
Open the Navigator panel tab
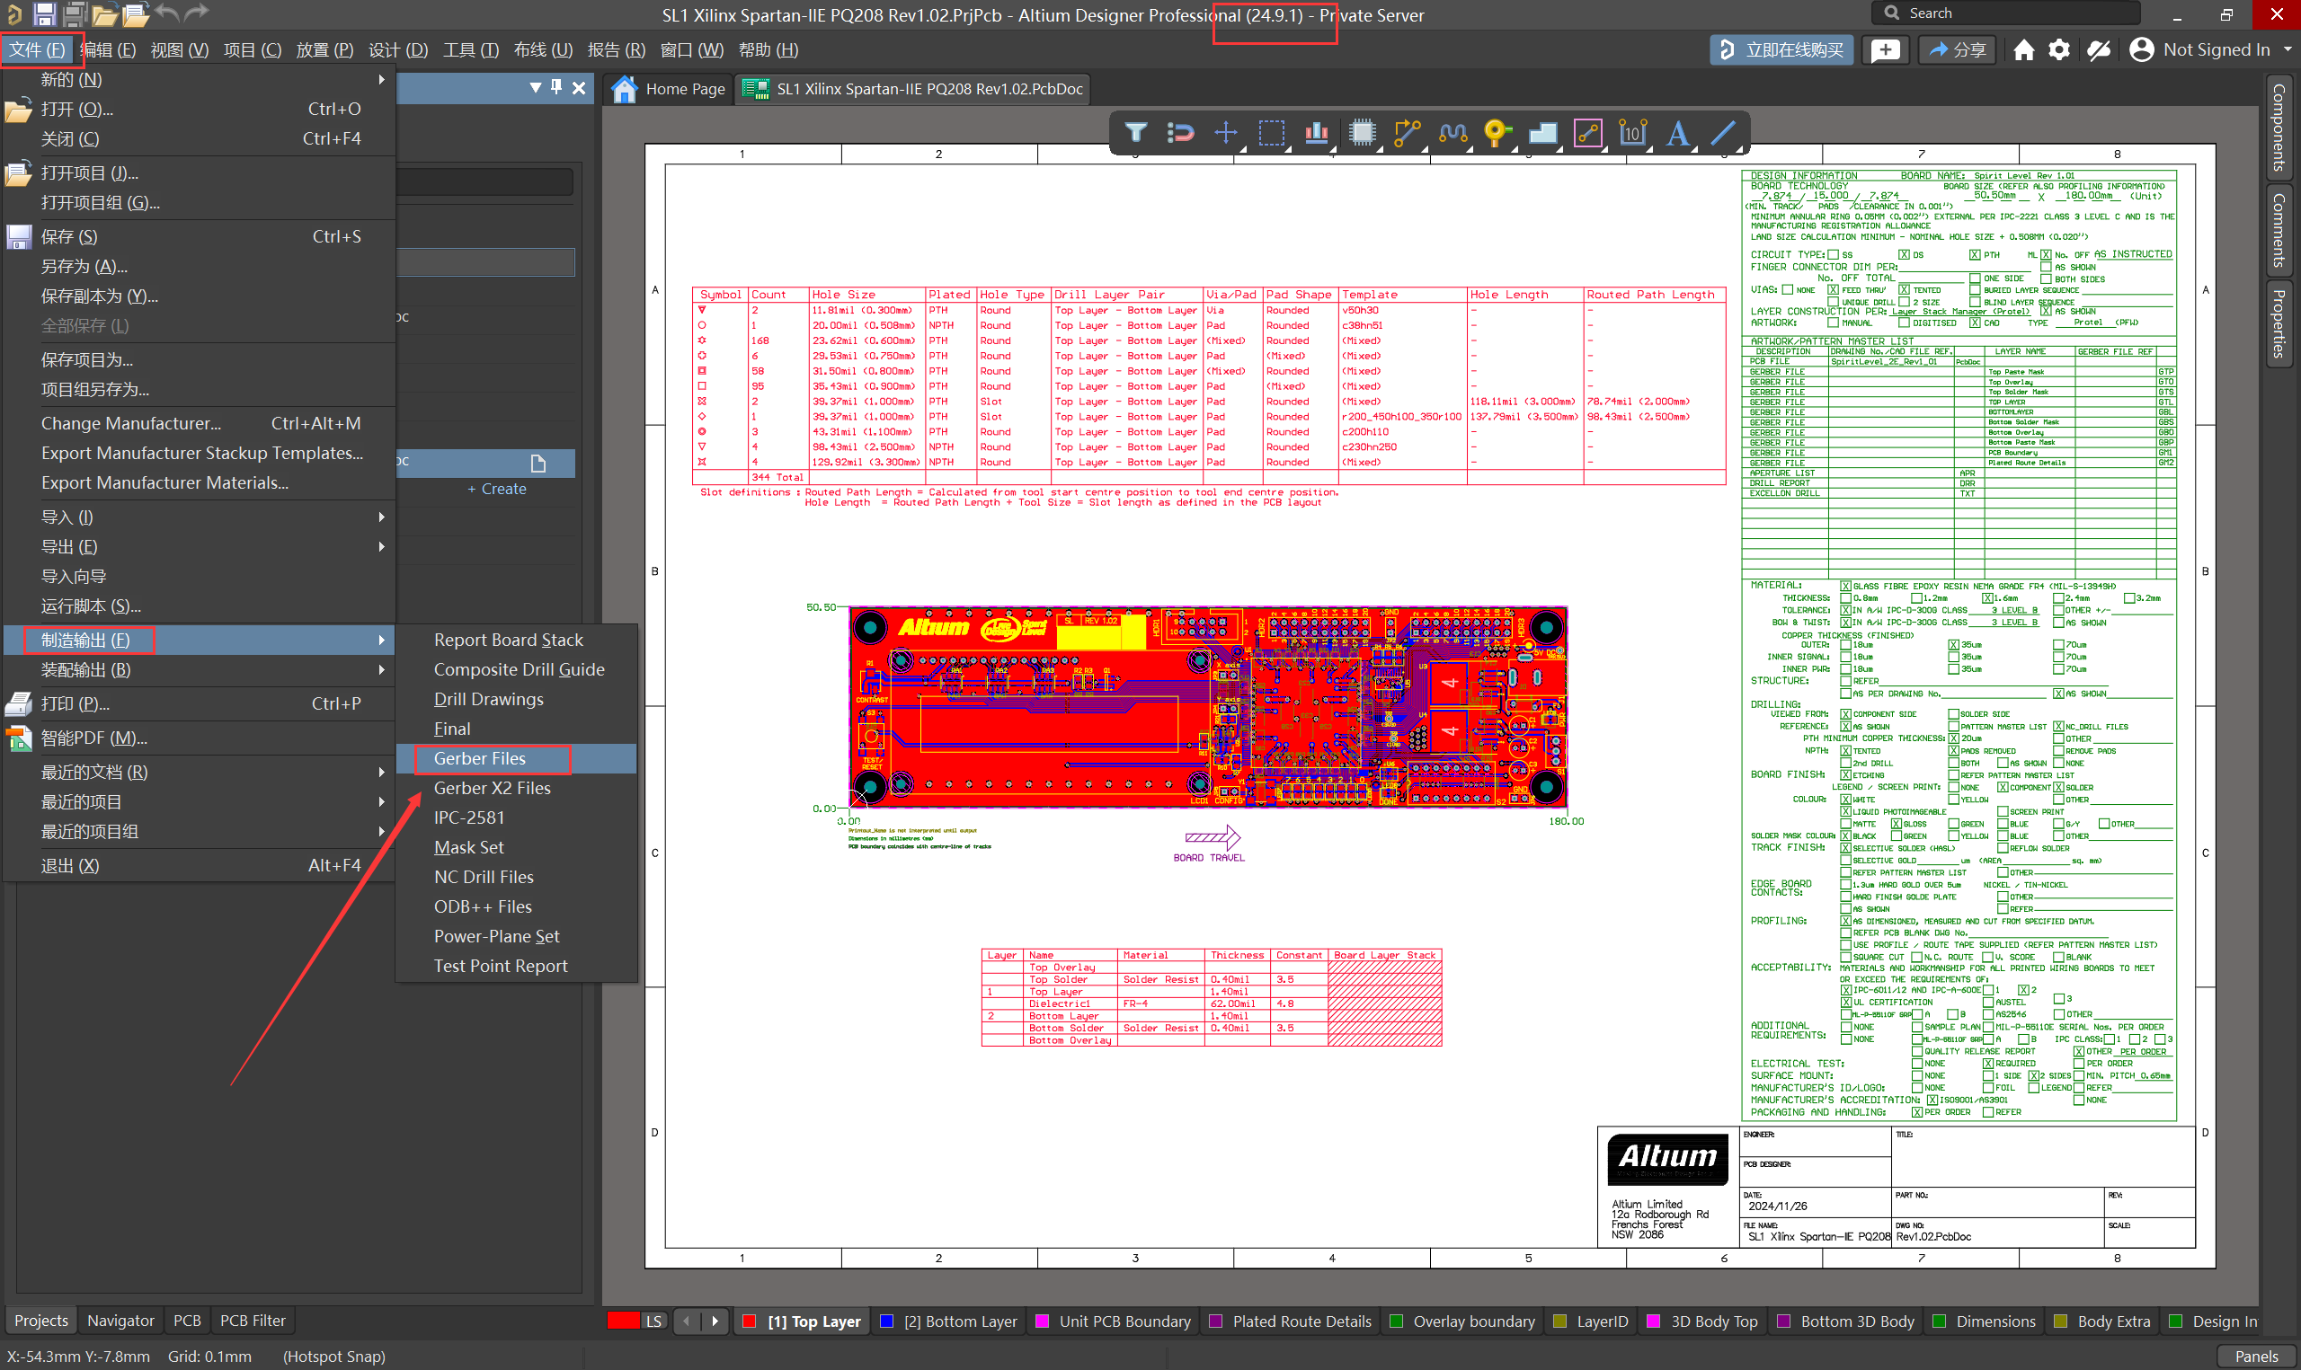(x=121, y=1321)
